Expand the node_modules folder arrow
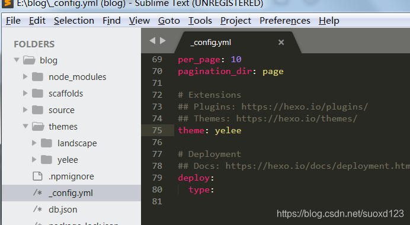This screenshot has width=410, height=225. click(25, 76)
